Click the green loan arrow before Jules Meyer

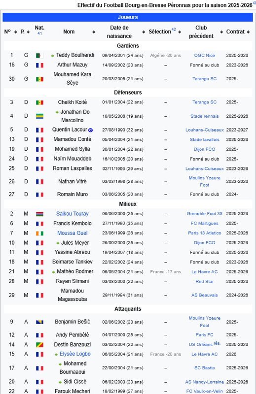[58, 243]
